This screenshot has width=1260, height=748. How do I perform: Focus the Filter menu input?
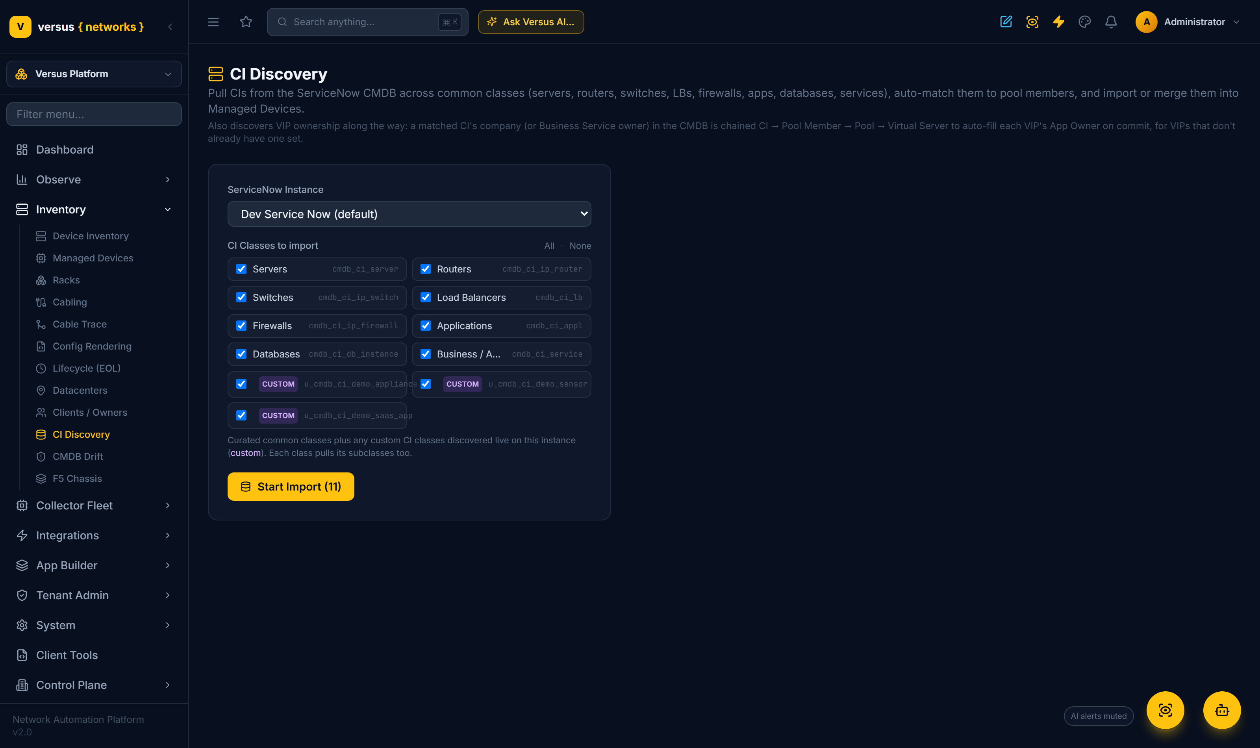[94, 114]
